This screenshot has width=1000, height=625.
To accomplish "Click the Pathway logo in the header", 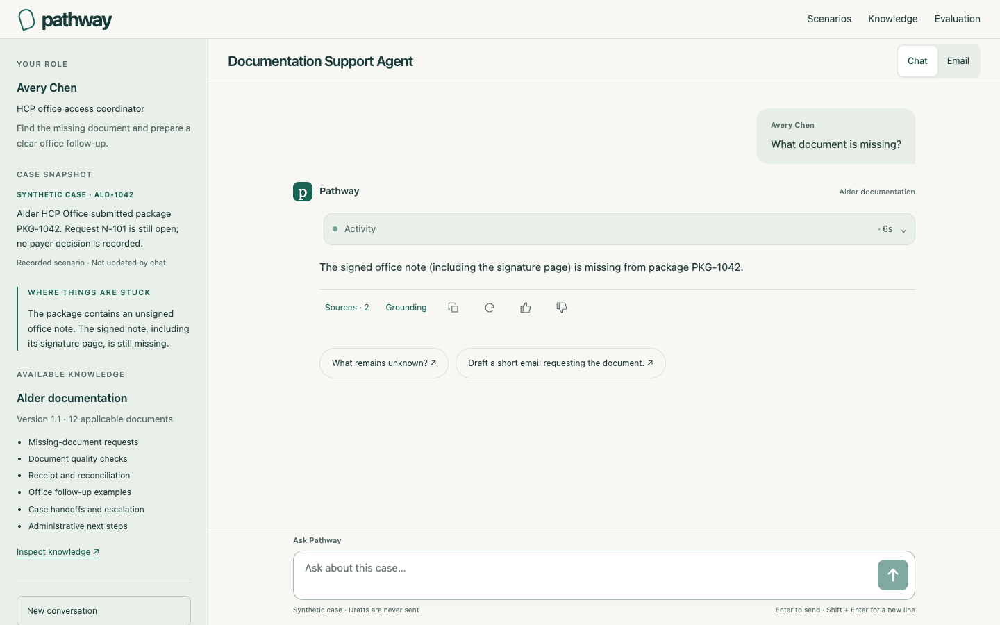I will point(65,20).
